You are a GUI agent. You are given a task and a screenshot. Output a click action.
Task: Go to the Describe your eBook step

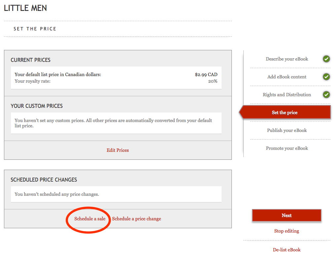287,59
